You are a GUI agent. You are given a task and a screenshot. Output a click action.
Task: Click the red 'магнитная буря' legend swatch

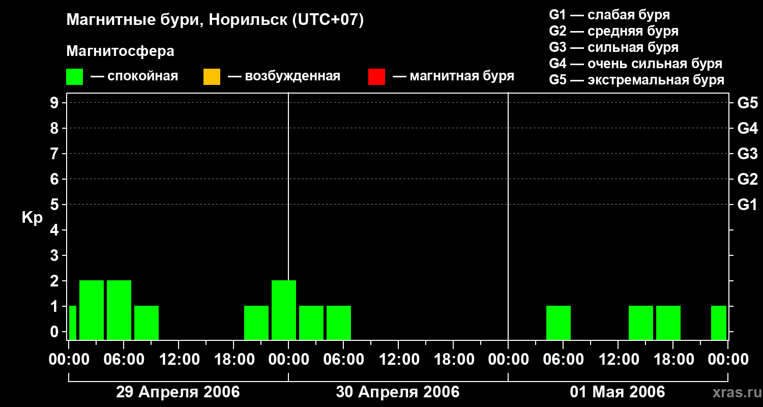[x=376, y=77]
